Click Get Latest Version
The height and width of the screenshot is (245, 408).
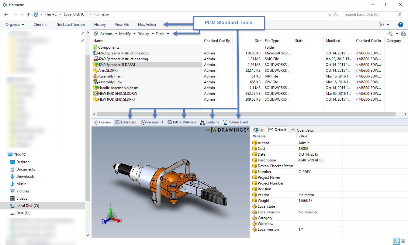[71, 25]
